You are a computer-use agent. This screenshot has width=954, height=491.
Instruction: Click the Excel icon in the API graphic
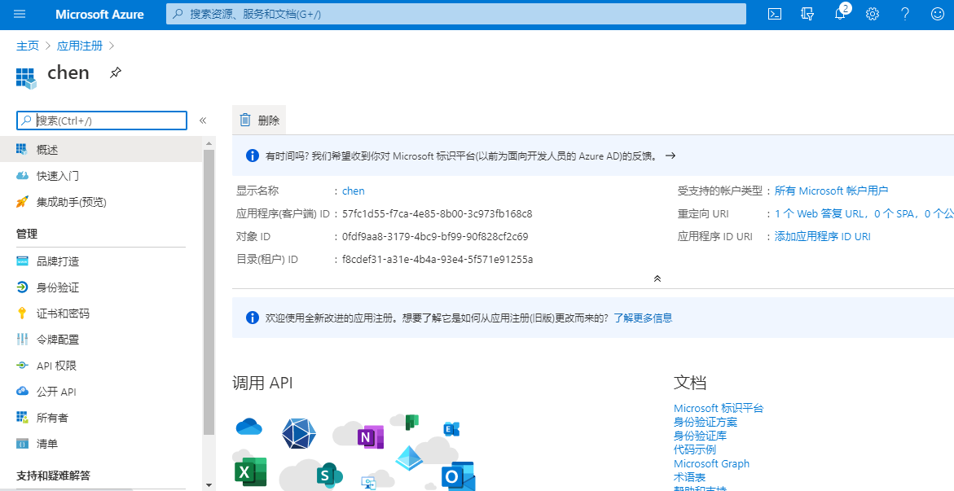coord(250,471)
